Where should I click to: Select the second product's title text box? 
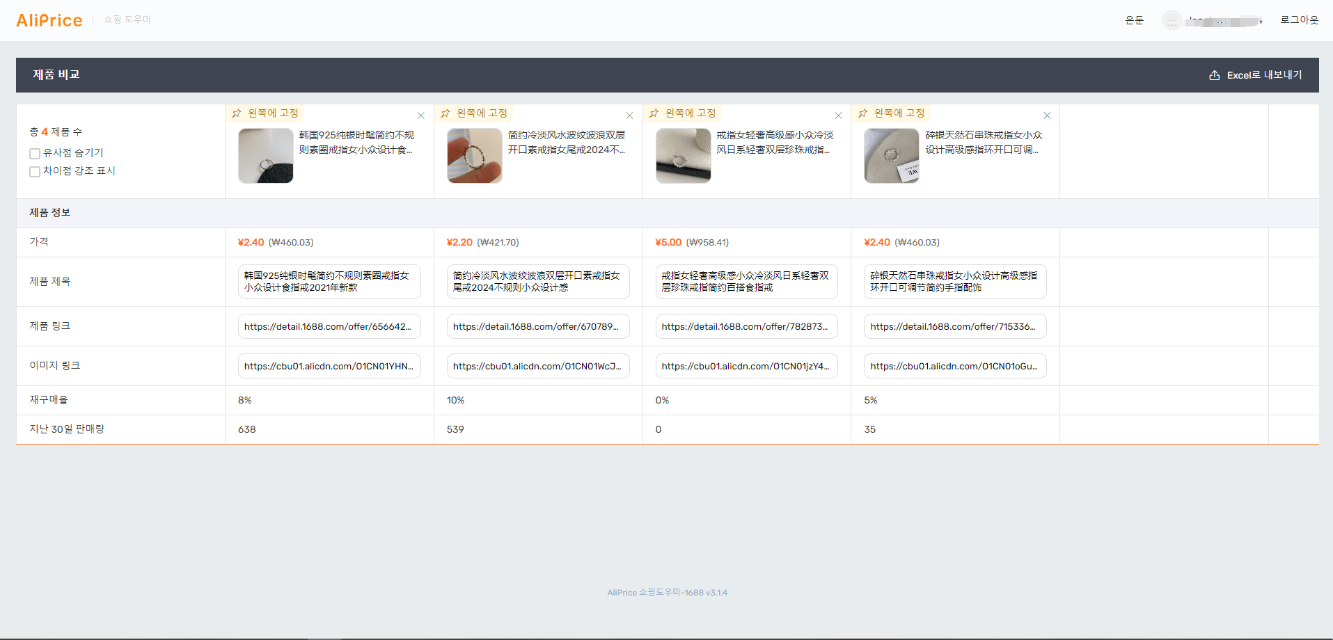coord(538,282)
